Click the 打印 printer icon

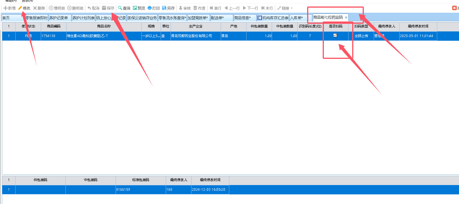pos(150,8)
